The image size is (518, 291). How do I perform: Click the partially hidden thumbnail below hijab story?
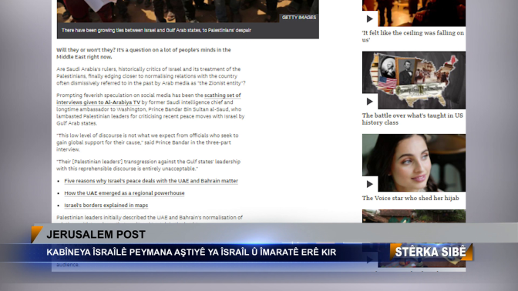click(x=414, y=216)
